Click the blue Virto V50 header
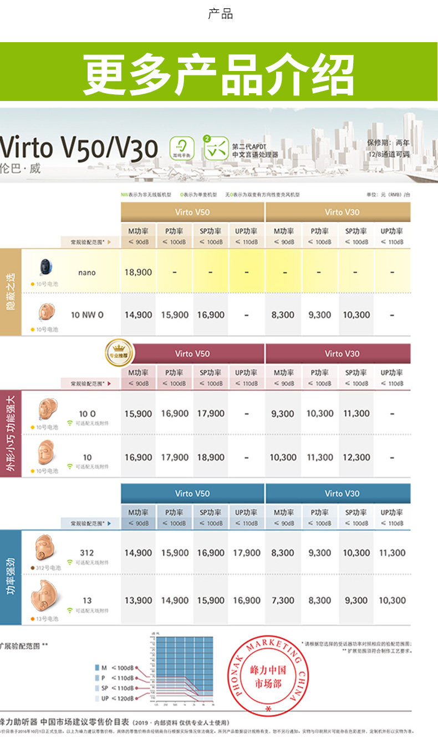Viewport: 438px width, 743px height. click(192, 493)
